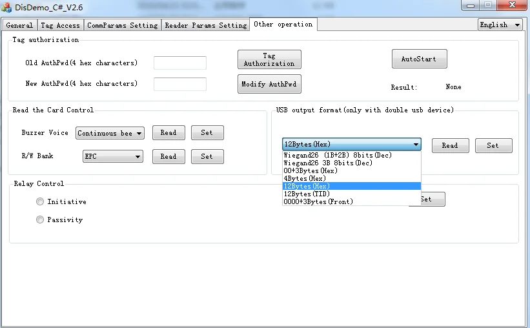This screenshot has width=530, height=328.
Task: Click Read button for R/W Bank
Action: pyautogui.click(x=168, y=156)
